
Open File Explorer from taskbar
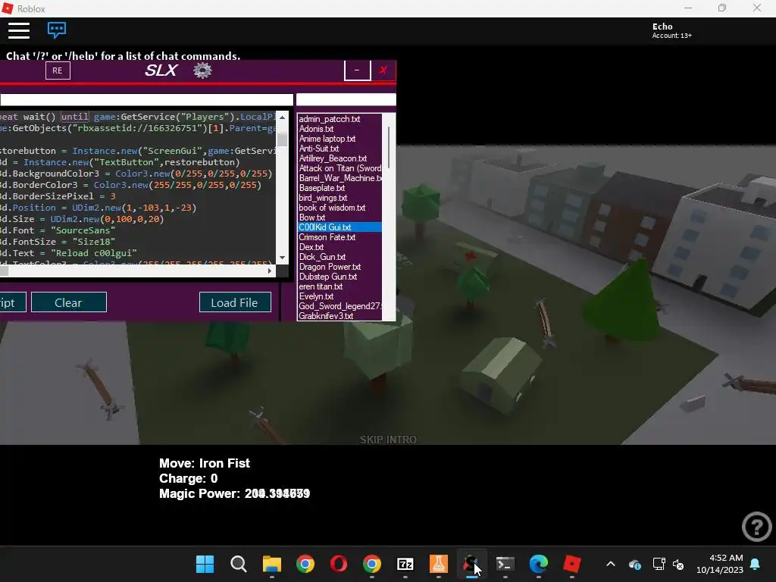[x=272, y=564]
